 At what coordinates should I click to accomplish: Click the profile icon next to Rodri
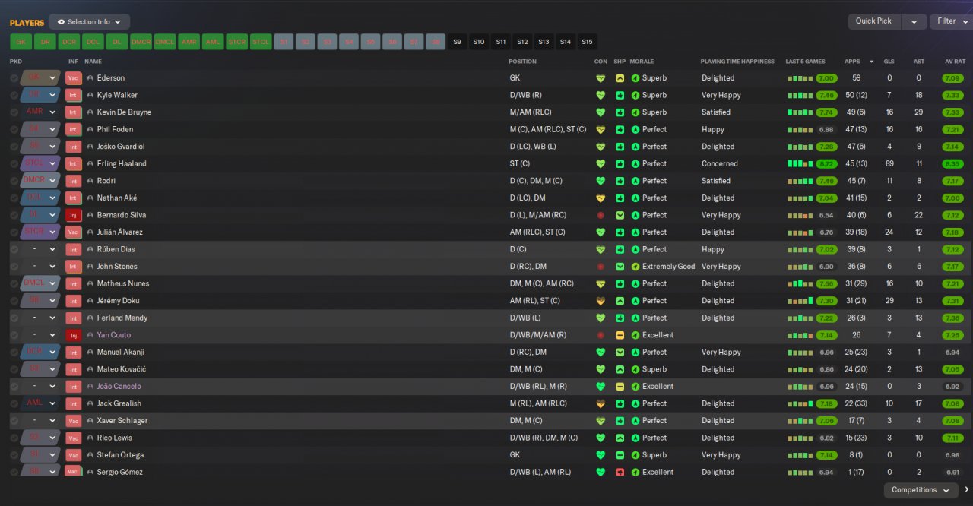click(x=90, y=181)
